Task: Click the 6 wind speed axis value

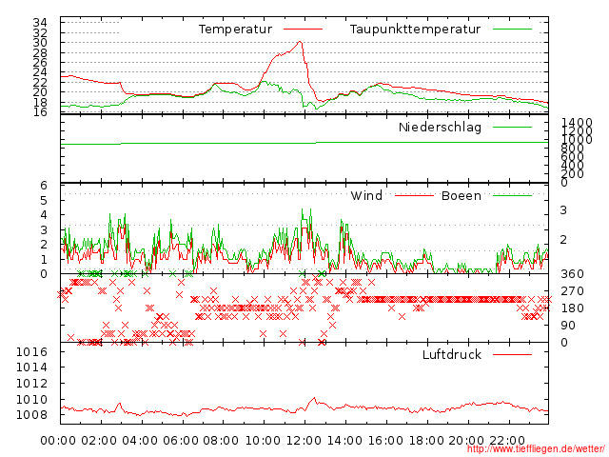Action: click(44, 186)
